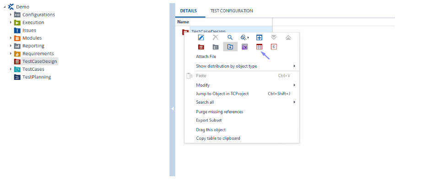Click the magnifier Search icon
This screenshot has height=184, width=421.
tap(230, 37)
